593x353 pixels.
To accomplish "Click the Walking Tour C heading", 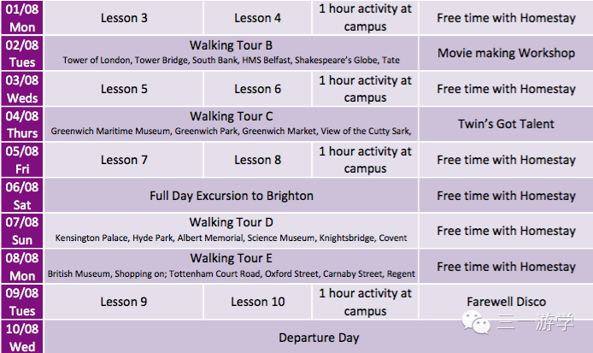I will point(231,116).
